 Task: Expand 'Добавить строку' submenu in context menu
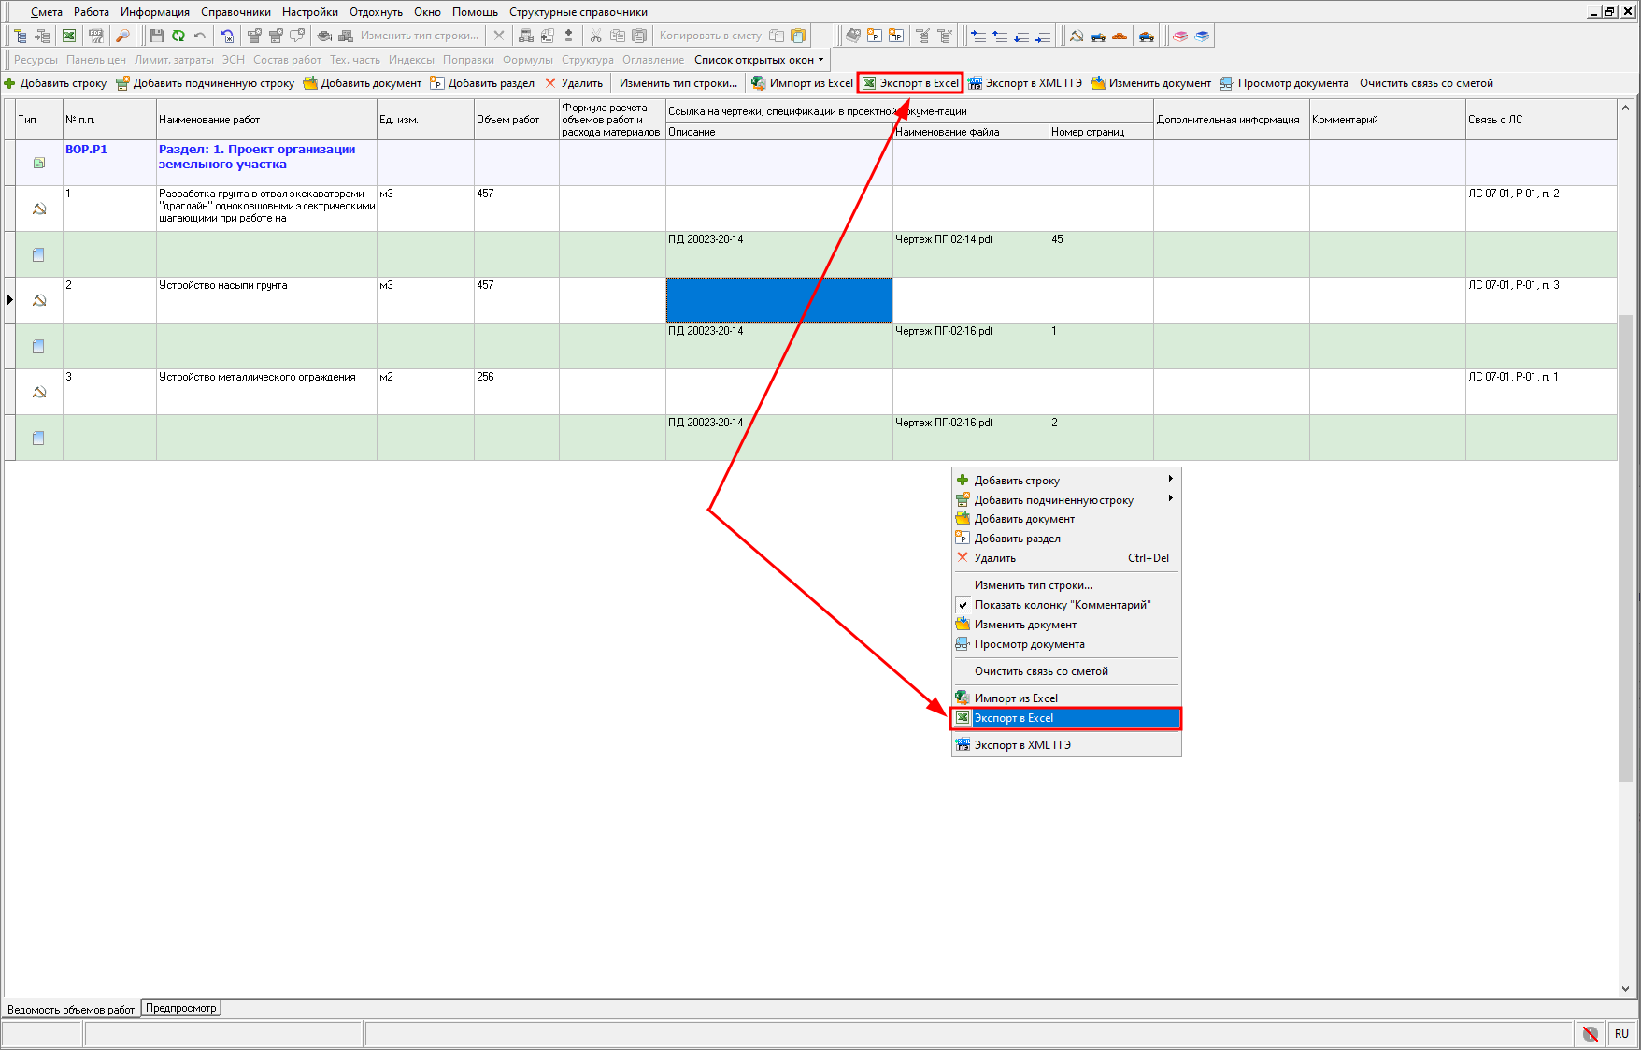coord(1017,481)
